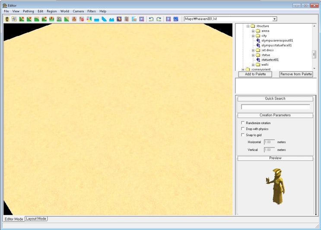Open the World menu
Viewport: 321px width, 230px height.
pyautogui.click(x=64, y=11)
